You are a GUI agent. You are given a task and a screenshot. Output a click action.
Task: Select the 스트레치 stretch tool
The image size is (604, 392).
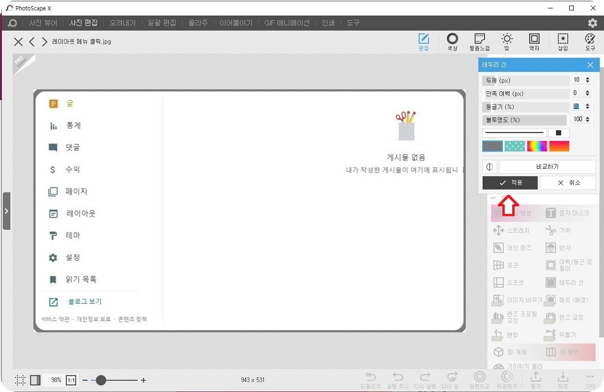(x=512, y=230)
